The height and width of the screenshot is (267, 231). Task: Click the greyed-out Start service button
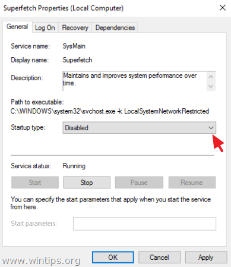tap(35, 183)
